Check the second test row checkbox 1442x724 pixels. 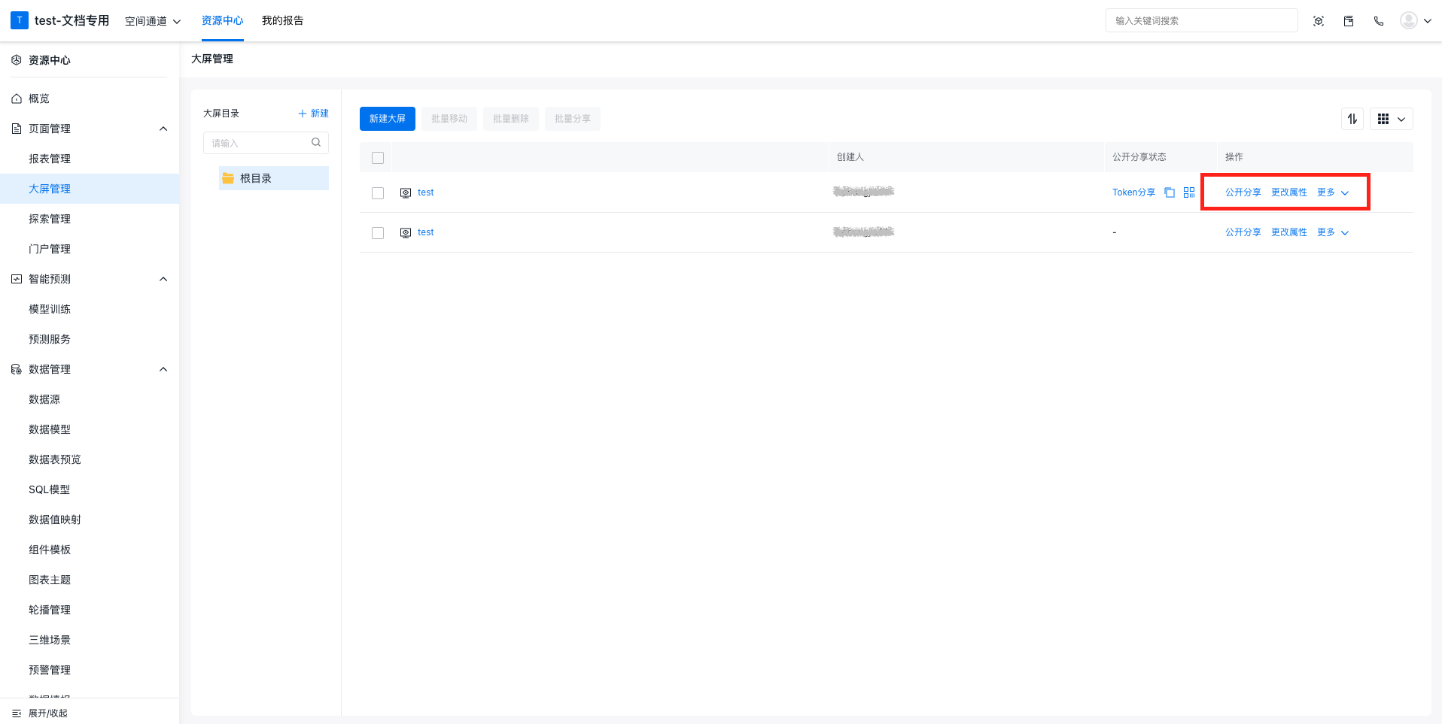click(378, 233)
